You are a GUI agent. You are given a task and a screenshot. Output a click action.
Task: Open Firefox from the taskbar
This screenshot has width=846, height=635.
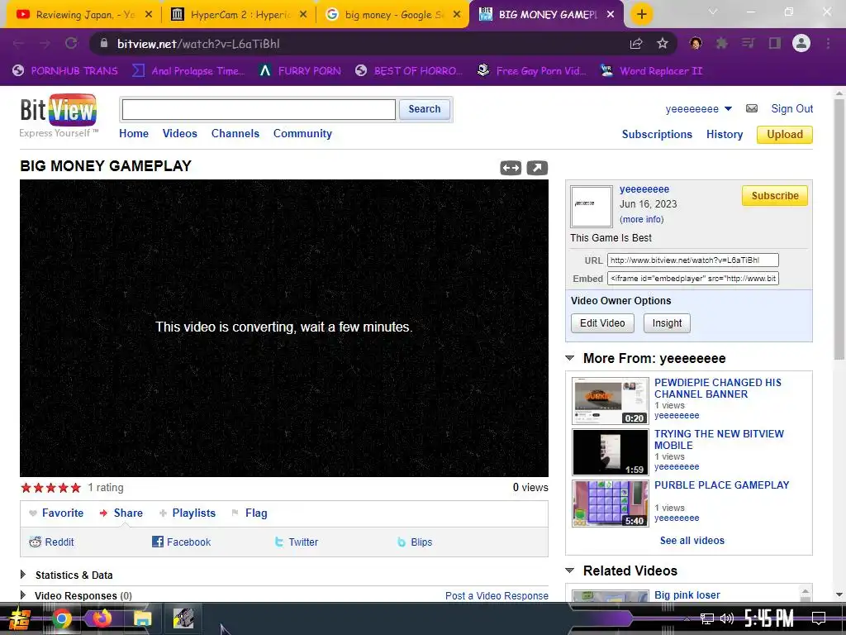(102, 618)
